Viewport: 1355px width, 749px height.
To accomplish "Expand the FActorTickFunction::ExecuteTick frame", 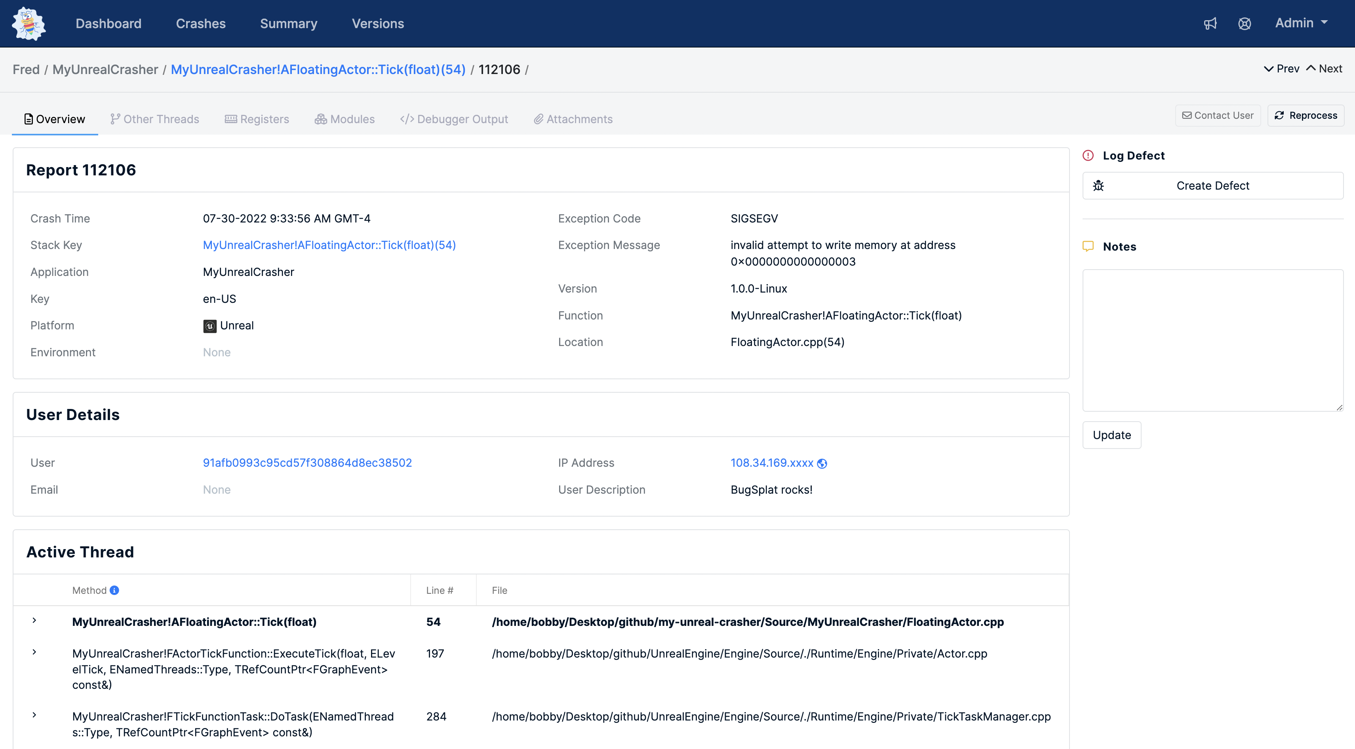I will click(x=34, y=652).
